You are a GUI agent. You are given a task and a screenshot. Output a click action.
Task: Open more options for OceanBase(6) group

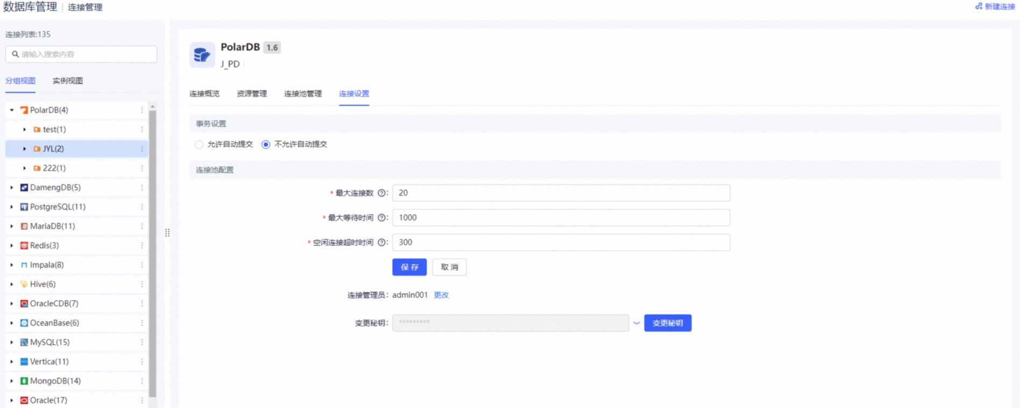(142, 323)
